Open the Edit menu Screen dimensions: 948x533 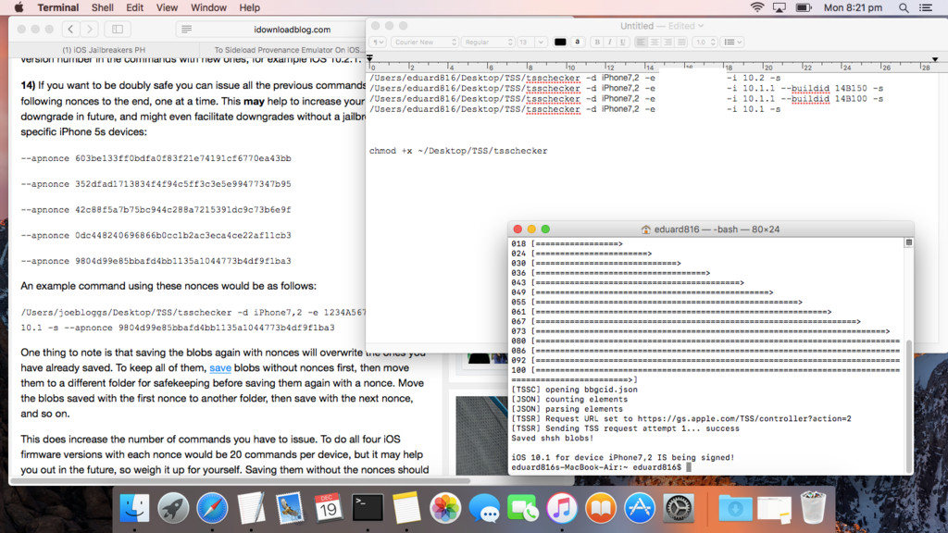coord(134,7)
